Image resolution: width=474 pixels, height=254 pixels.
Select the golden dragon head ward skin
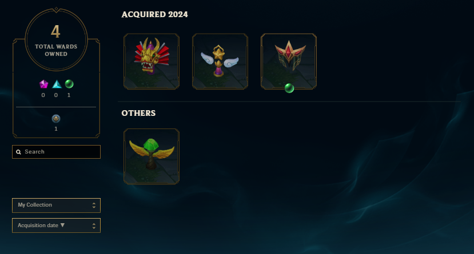point(152,61)
